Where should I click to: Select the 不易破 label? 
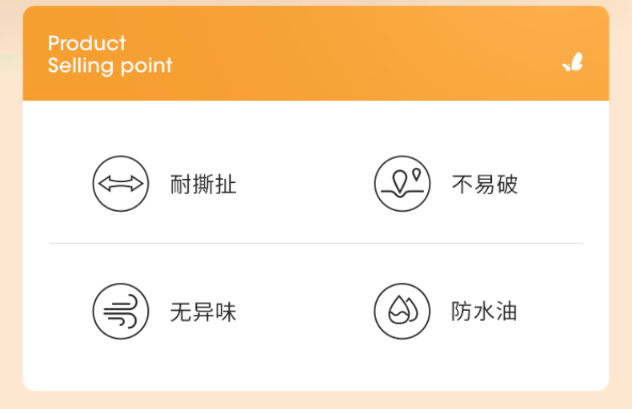(485, 185)
